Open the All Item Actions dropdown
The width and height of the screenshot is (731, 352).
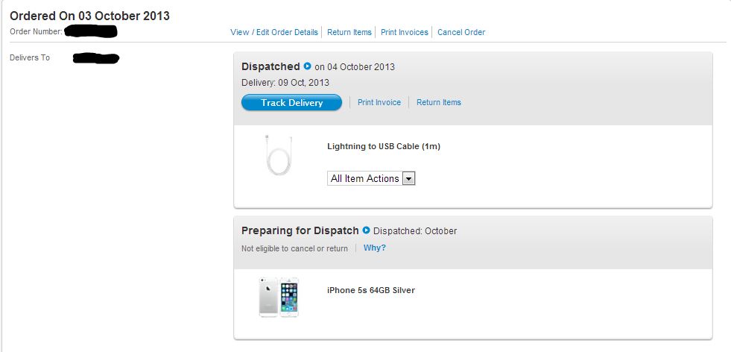click(x=365, y=178)
